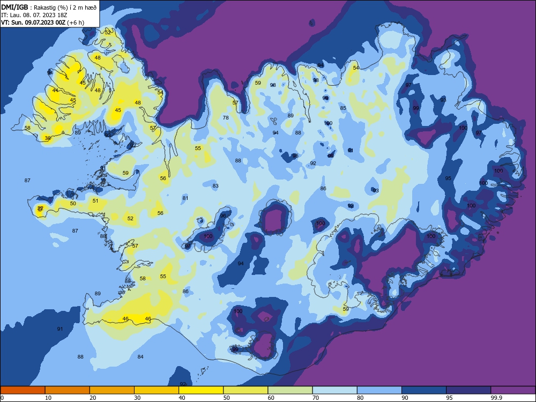The height and width of the screenshot is (402, 536).
Task: Click the humidity value 51 on the map
Action: [95, 200]
